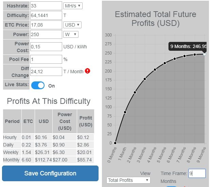Click the Time Frame months input
Viewport: 211px width, 187px height.
pyautogui.click(x=197, y=173)
